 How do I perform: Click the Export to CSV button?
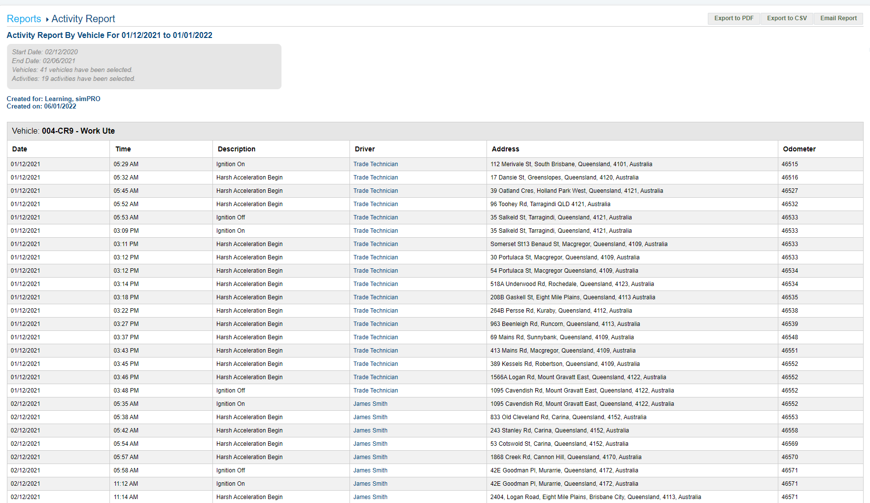tap(787, 18)
